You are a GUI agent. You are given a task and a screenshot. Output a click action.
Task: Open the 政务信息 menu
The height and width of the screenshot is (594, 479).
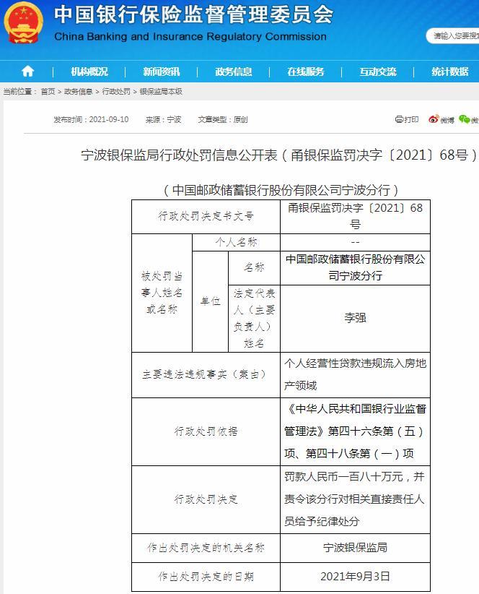coord(233,72)
